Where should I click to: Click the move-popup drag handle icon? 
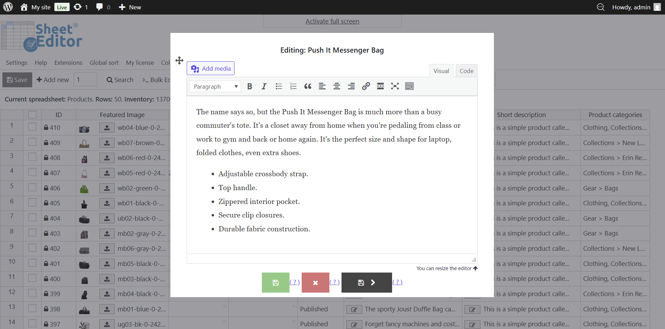179,61
